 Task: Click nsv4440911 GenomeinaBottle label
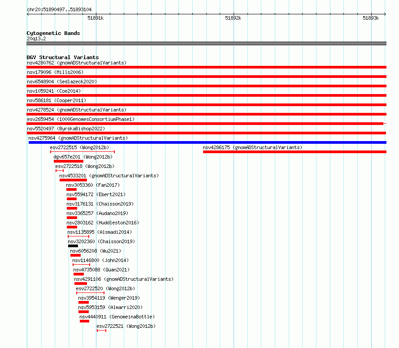tap(117, 317)
